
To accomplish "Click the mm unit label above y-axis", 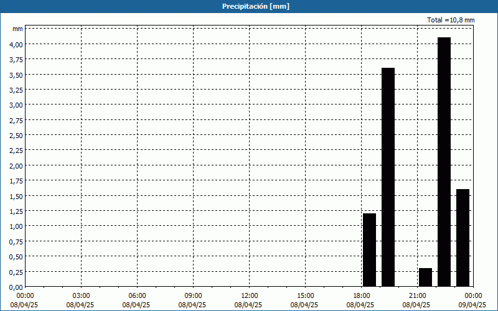I will click(17, 29).
